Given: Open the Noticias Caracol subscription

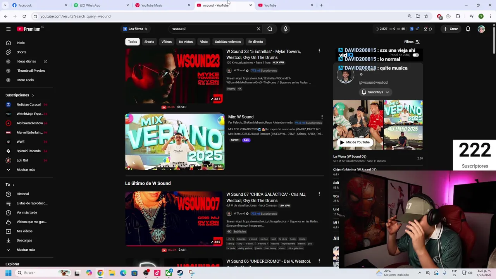Looking at the screenshot, I should tap(26, 105).
